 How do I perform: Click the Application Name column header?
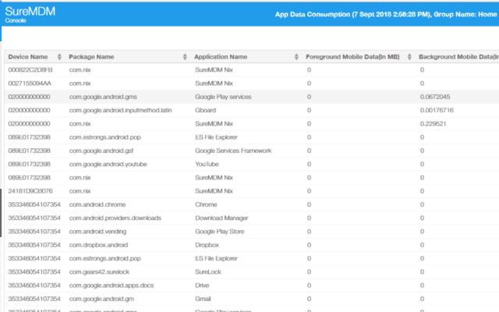[x=221, y=57]
